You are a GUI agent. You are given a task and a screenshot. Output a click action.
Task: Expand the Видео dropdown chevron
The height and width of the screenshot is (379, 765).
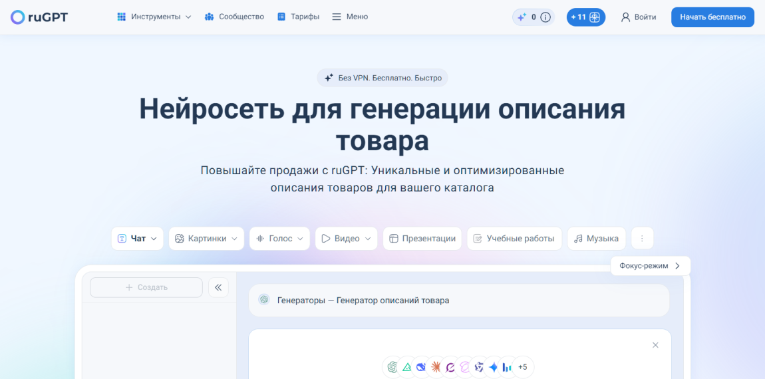coord(368,239)
